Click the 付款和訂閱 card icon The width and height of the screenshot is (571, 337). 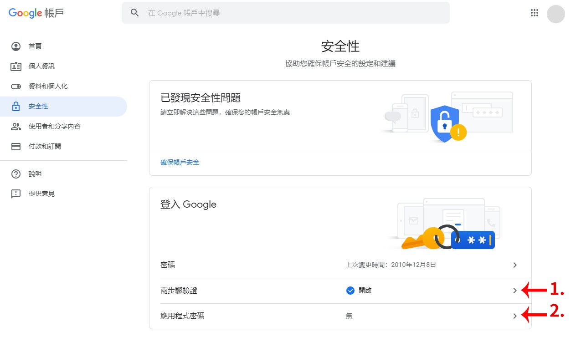[16, 147]
